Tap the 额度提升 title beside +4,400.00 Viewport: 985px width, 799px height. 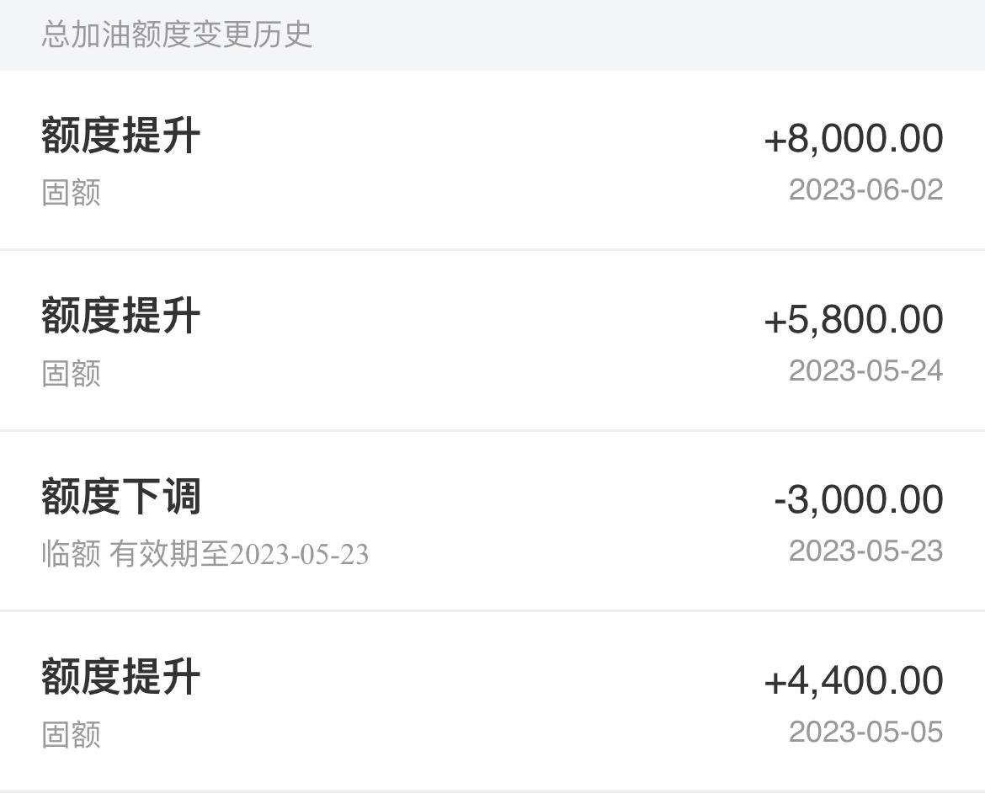pyautogui.click(x=120, y=677)
